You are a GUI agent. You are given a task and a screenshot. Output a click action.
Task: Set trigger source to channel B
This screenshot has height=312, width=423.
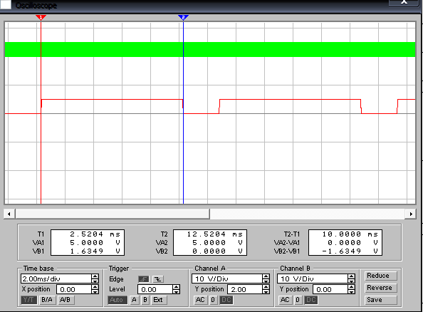click(145, 300)
